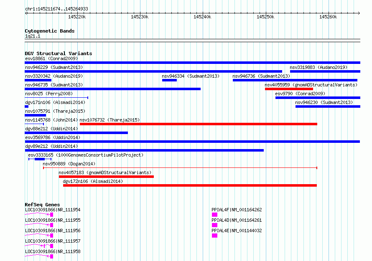Click the red nsv1076732 variant bar
Viewport: 372px width, 261px height.
tap(199, 124)
